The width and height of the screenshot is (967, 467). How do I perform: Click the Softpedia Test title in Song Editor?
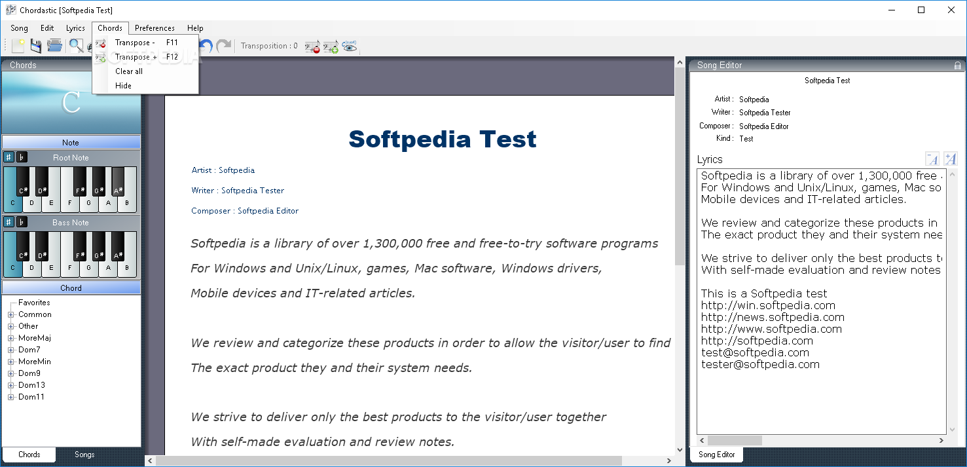[828, 81]
